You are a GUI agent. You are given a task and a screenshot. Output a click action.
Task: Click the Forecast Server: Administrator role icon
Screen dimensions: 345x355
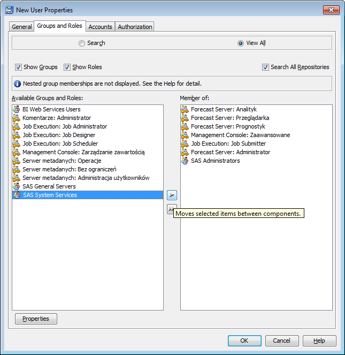[185, 153]
